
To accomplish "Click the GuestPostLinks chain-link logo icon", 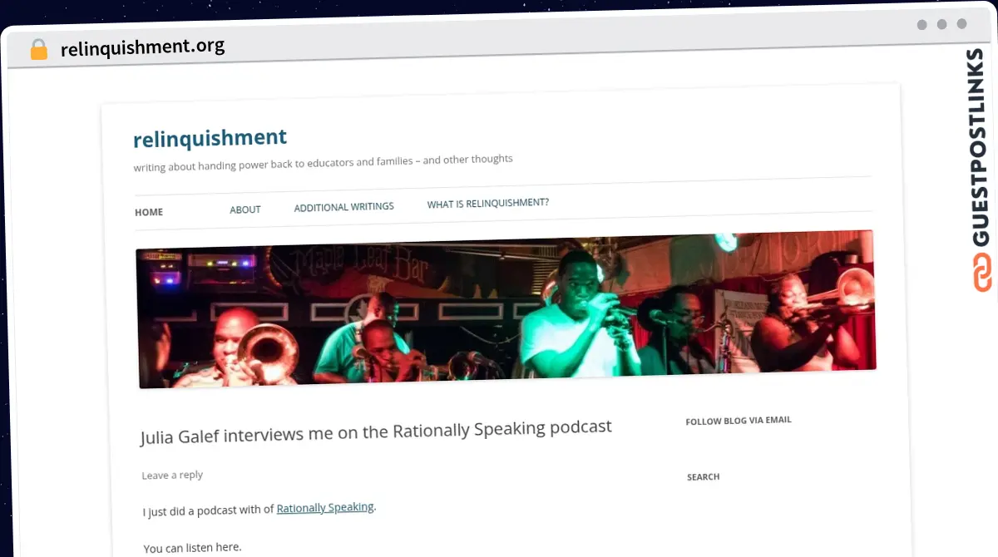I will tap(982, 274).
